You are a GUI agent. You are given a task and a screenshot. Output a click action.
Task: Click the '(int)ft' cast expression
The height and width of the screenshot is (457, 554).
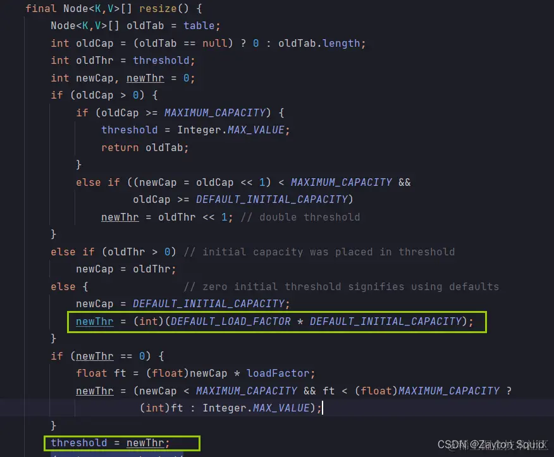[x=161, y=408]
